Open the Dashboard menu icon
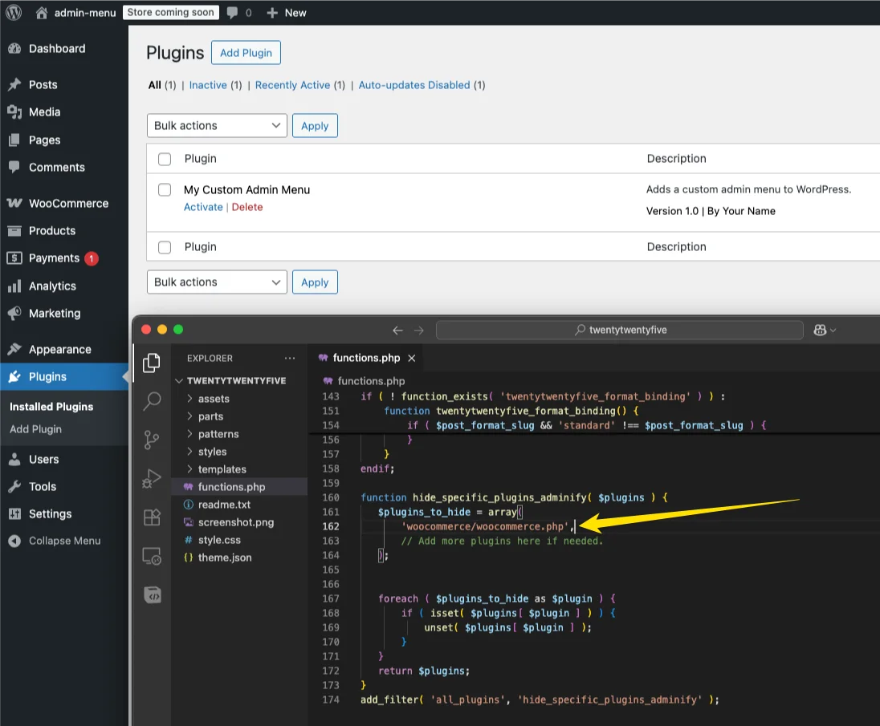The height and width of the screenshot is (726, 880). tap(14, 49)
